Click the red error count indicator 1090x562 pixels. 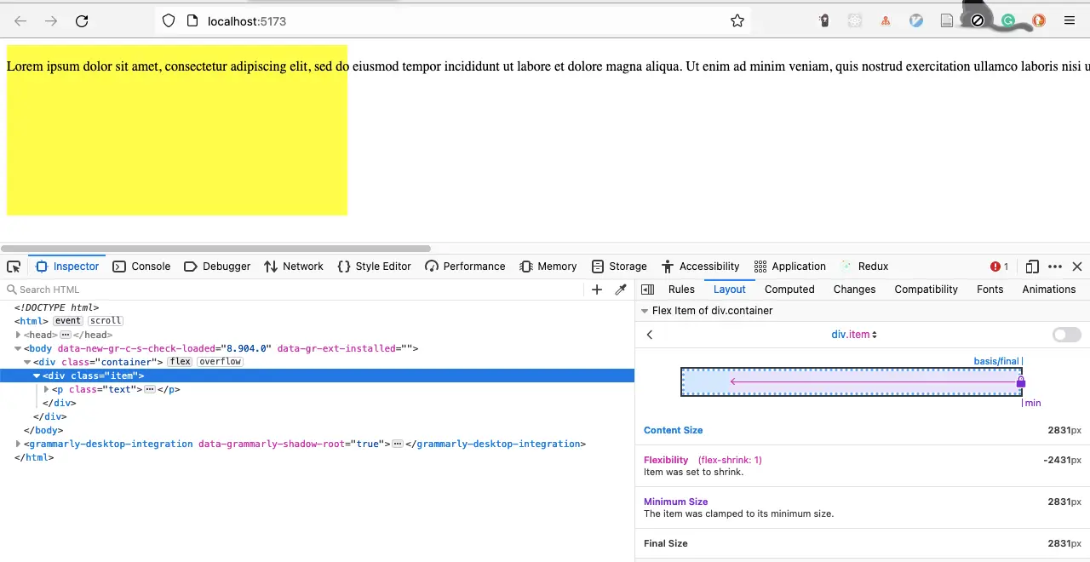coord(1000,267)
